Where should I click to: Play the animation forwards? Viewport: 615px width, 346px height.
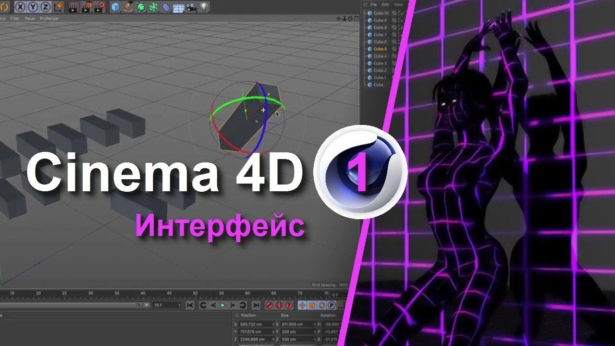(222, 305)
